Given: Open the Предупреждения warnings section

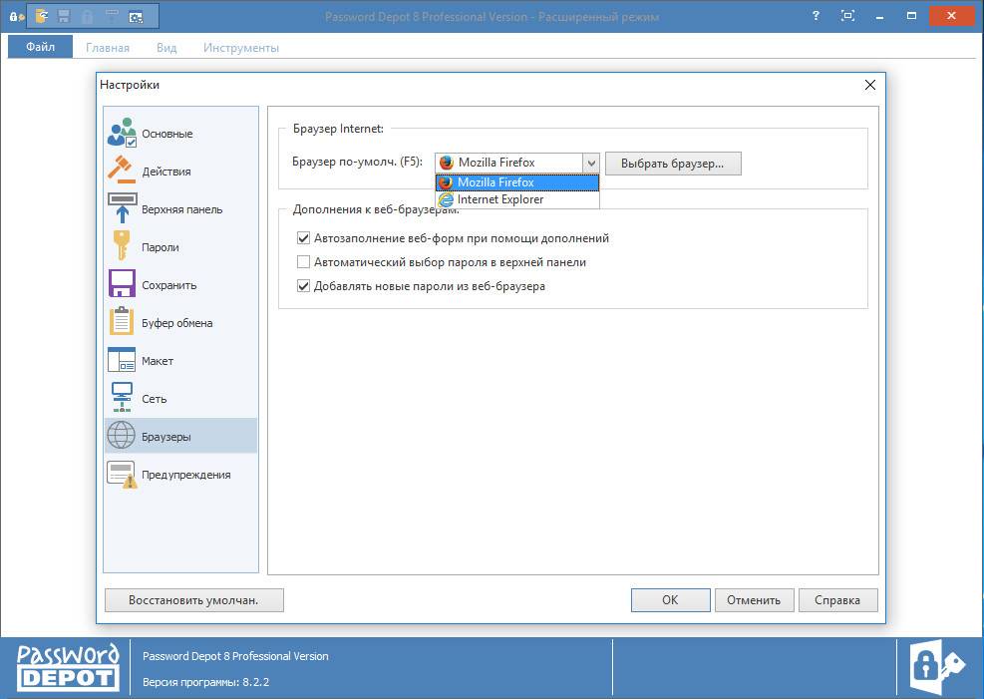Looking at the screenshot, I should [180, 475].
